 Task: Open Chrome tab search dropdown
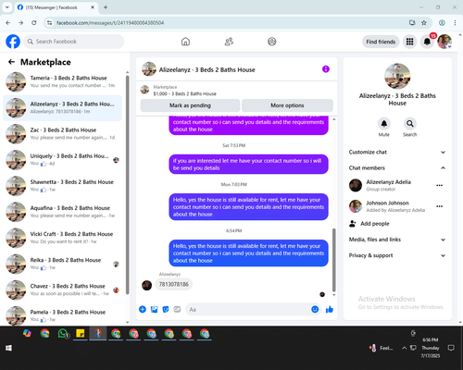point(7,7)
